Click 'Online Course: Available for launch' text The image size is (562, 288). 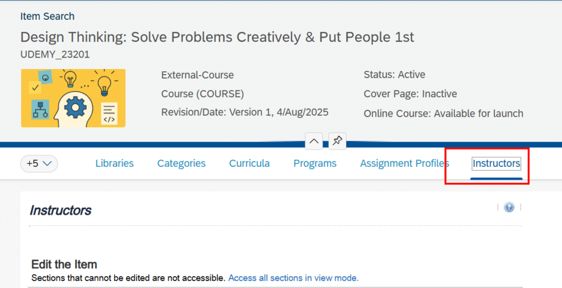pyautogui.click(x=443, y=114)
